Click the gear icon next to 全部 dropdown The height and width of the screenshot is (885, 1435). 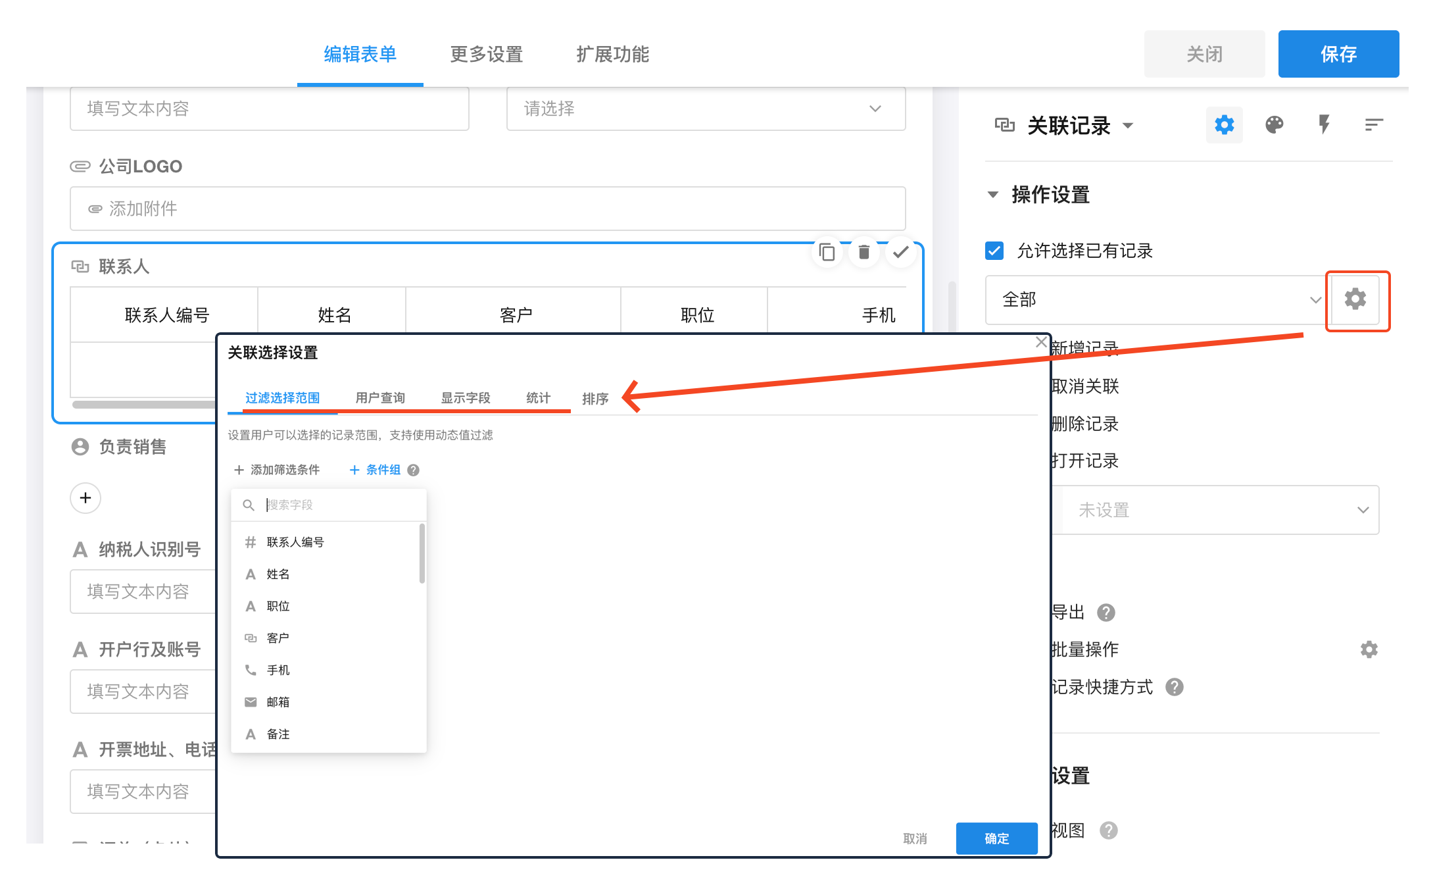pos(1355,299)
